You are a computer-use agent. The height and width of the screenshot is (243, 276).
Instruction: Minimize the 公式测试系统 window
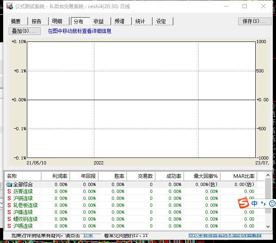coord(226,7)
